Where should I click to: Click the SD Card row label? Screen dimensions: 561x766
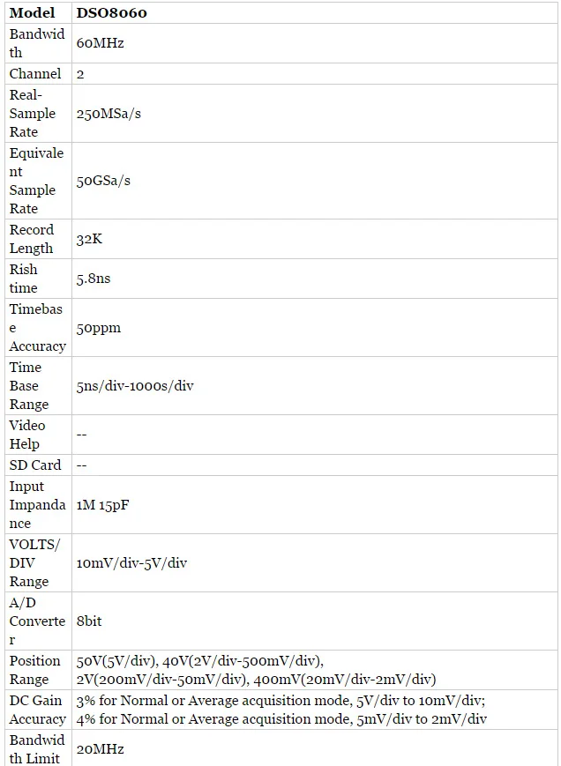[x=35, y=465]
